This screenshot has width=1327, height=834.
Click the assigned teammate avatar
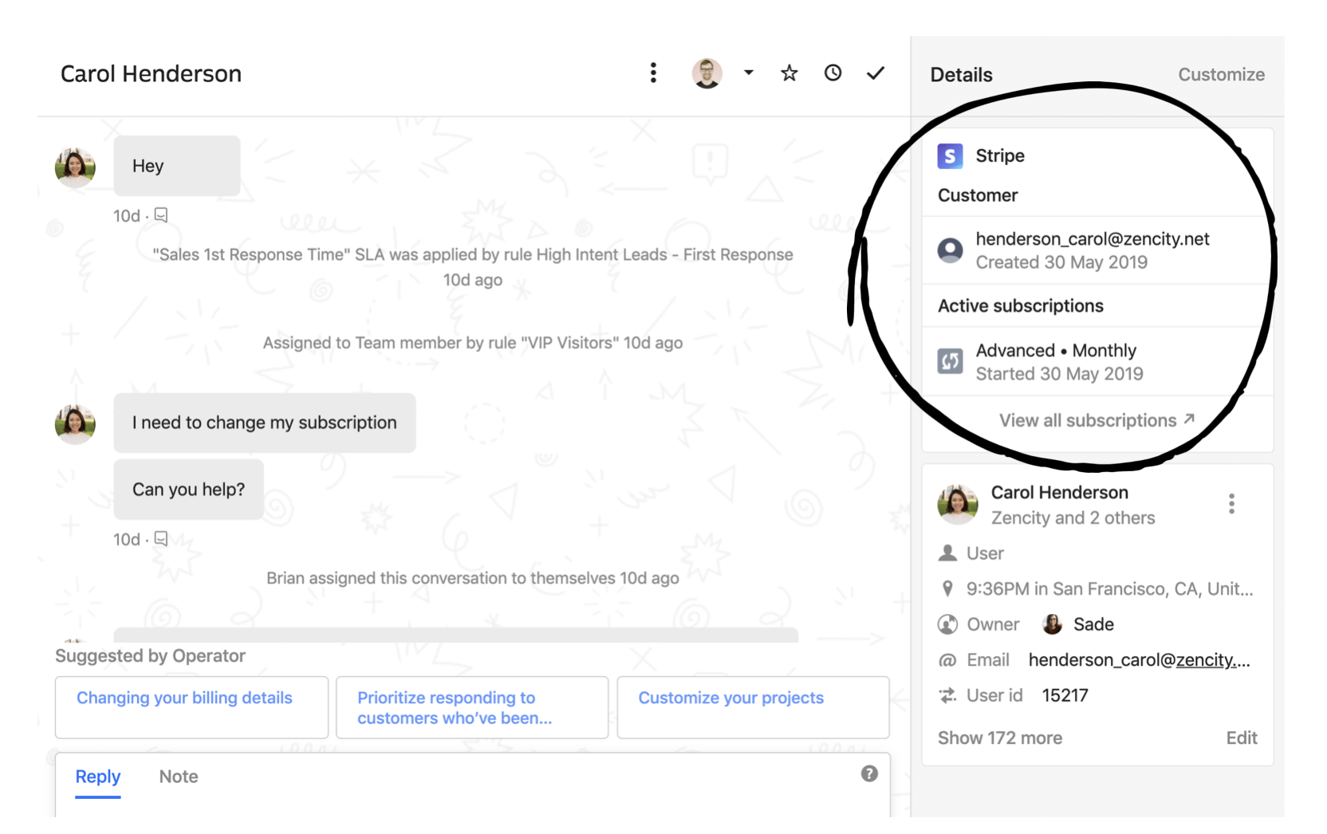707,73
